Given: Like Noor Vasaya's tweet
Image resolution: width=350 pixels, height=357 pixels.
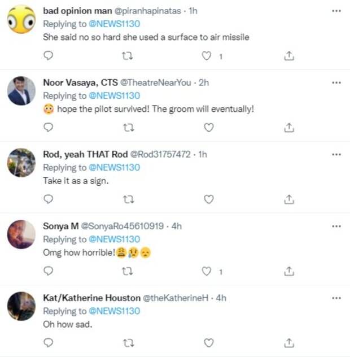Looking at the screenshot, I should [208, 127].
